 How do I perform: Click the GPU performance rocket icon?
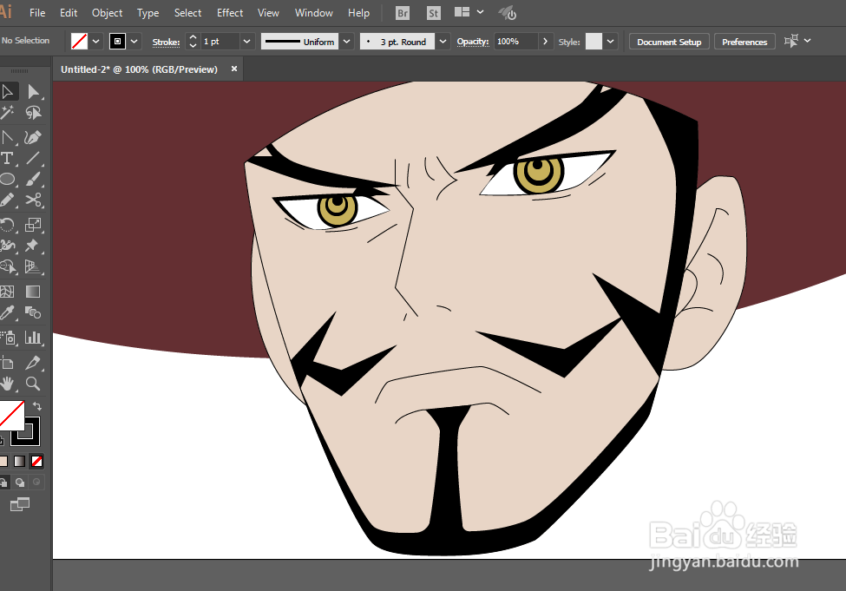pos(508,13)
